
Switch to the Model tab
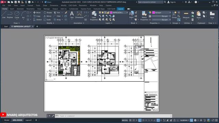(7, 120)
